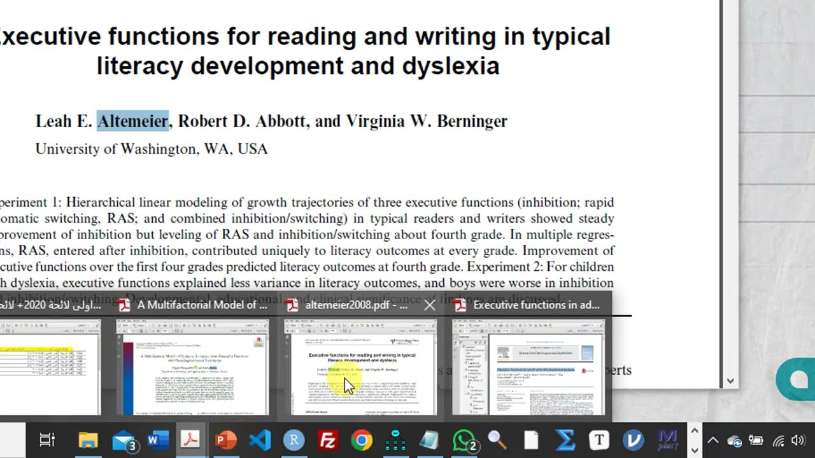Switch to the Arabic-titled 2020 PDF preview
Viewport: 815px width, 458px height.
50,367
